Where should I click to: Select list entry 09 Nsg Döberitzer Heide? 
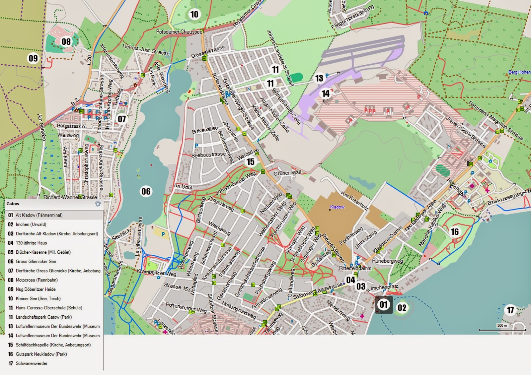[54, 289]
